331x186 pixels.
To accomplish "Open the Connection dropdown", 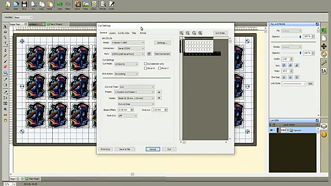I will (x=131, y=48).
